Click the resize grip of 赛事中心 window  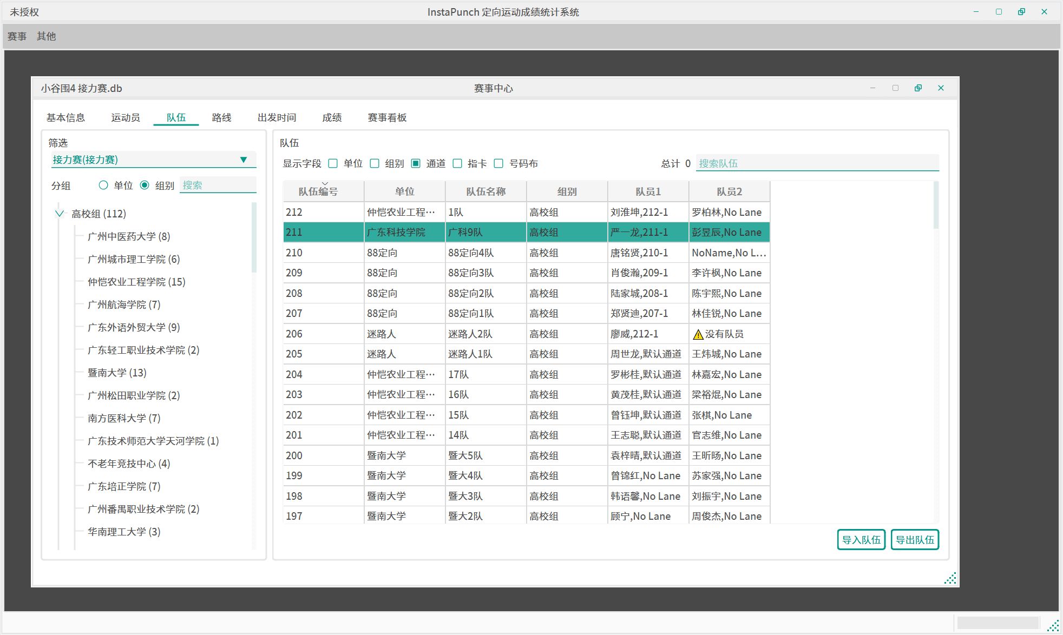950,578
